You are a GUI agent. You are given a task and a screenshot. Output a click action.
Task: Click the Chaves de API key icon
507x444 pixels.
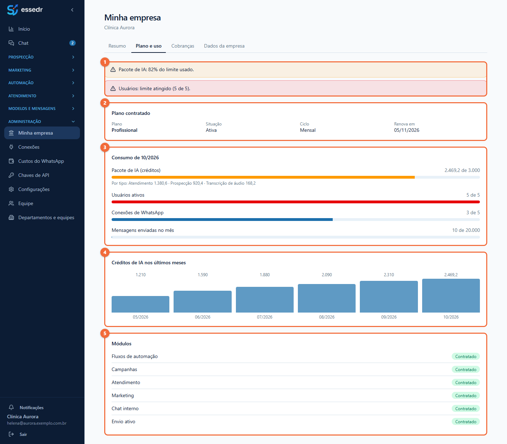coord(11,175)
